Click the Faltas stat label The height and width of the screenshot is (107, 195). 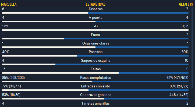click(96, 69)
